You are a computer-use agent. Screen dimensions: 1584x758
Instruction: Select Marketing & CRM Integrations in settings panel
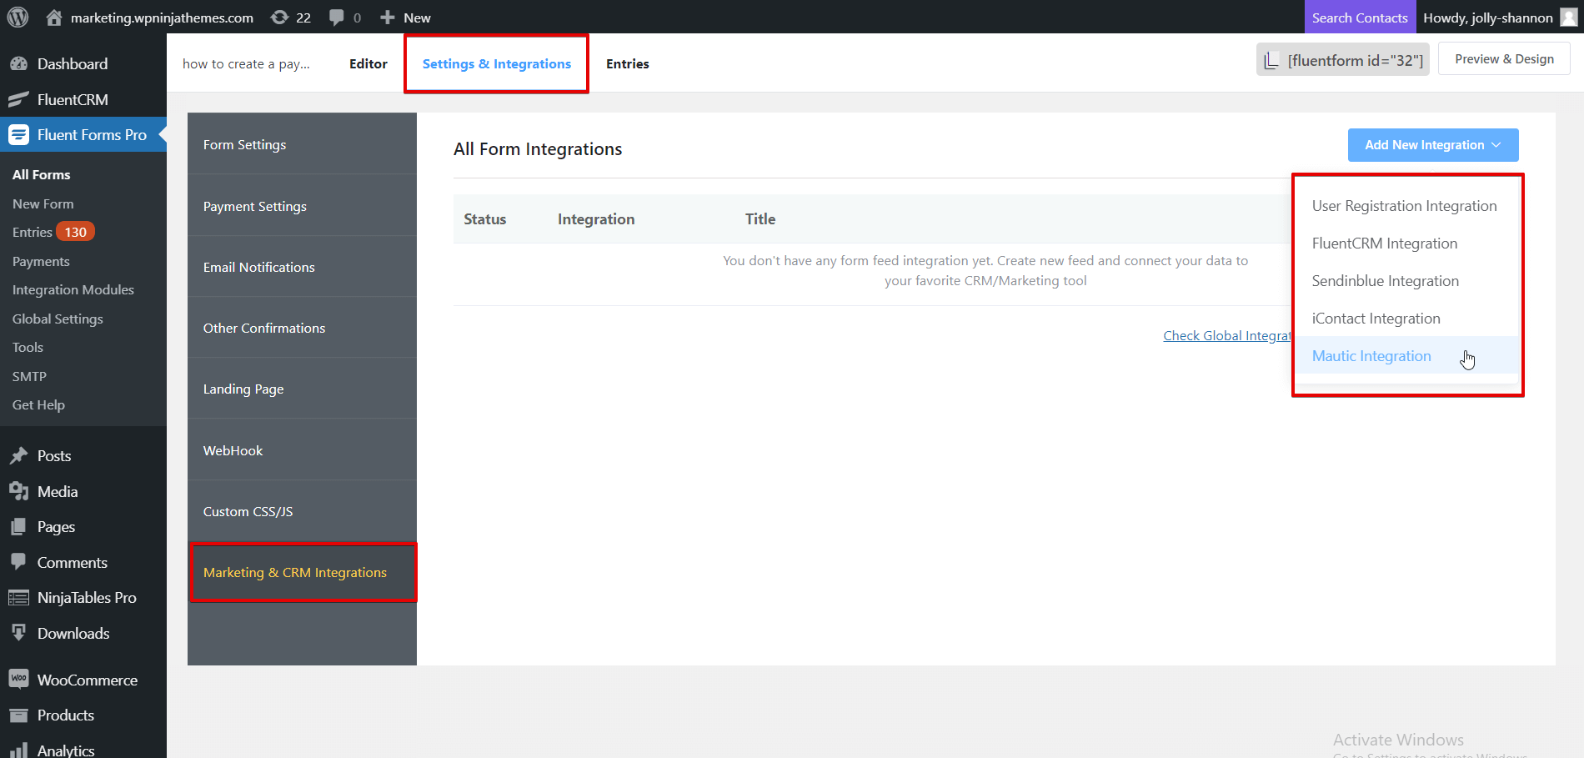(295, 572)
